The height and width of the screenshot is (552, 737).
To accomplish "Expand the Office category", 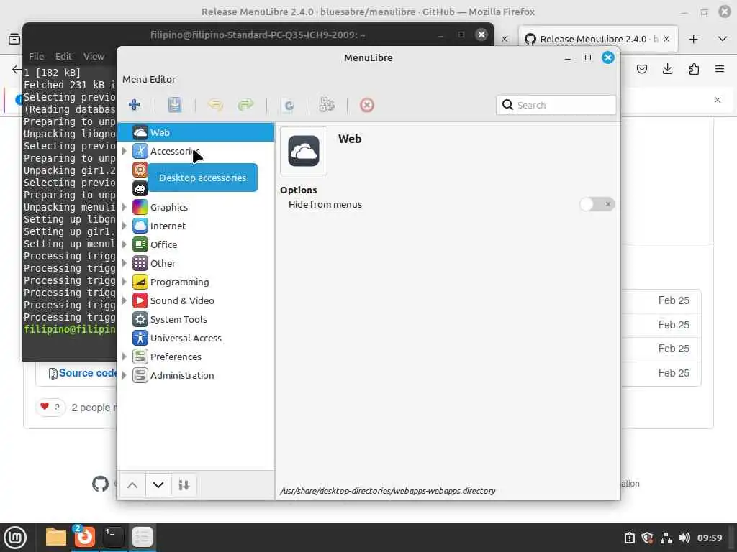I will 124,244.
